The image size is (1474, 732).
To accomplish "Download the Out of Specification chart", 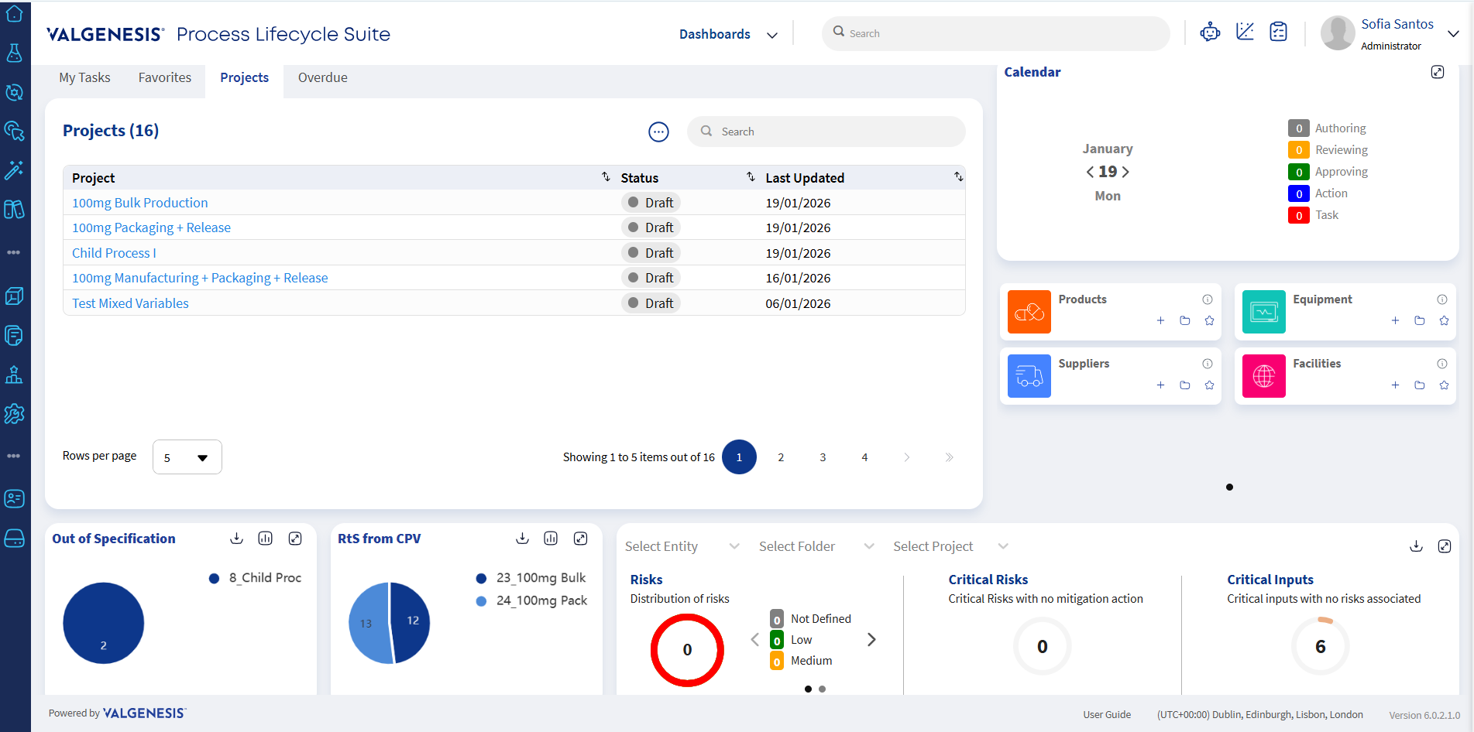I will pyautogui.click(x=237, y=539).
